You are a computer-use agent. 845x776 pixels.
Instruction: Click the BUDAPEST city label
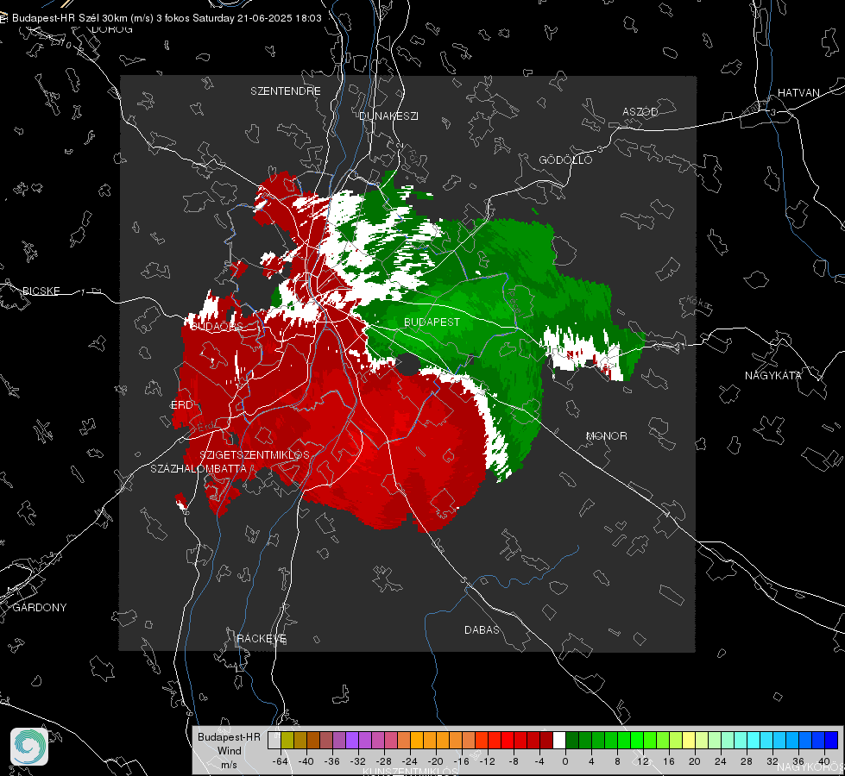(x=432, y=322)
